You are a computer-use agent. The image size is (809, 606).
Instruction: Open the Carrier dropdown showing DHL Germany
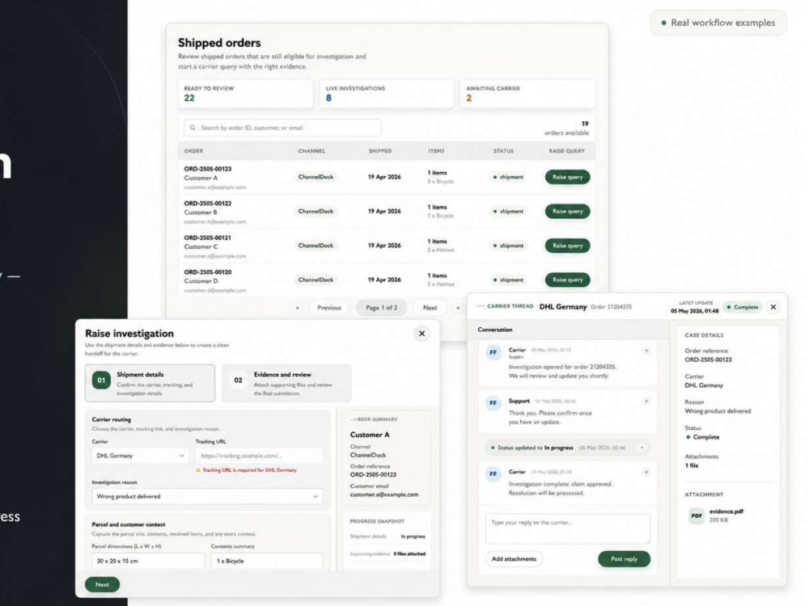140,456
